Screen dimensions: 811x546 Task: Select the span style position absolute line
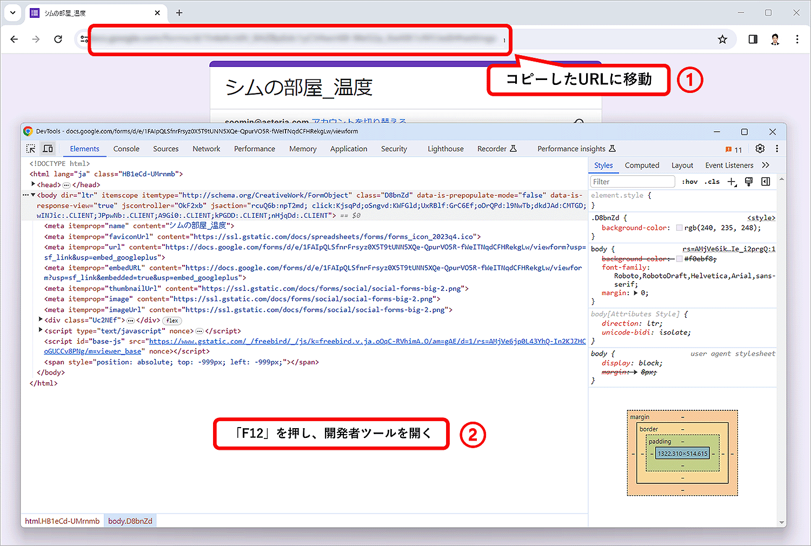tap(182, 362)
